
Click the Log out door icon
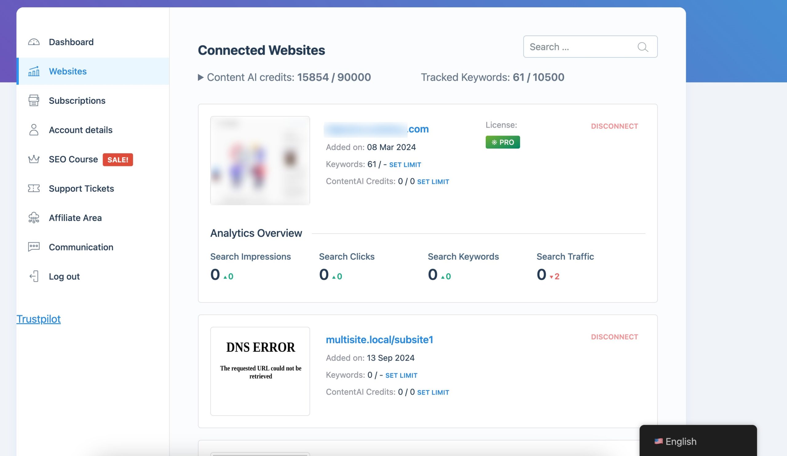[x=34, y=276]
